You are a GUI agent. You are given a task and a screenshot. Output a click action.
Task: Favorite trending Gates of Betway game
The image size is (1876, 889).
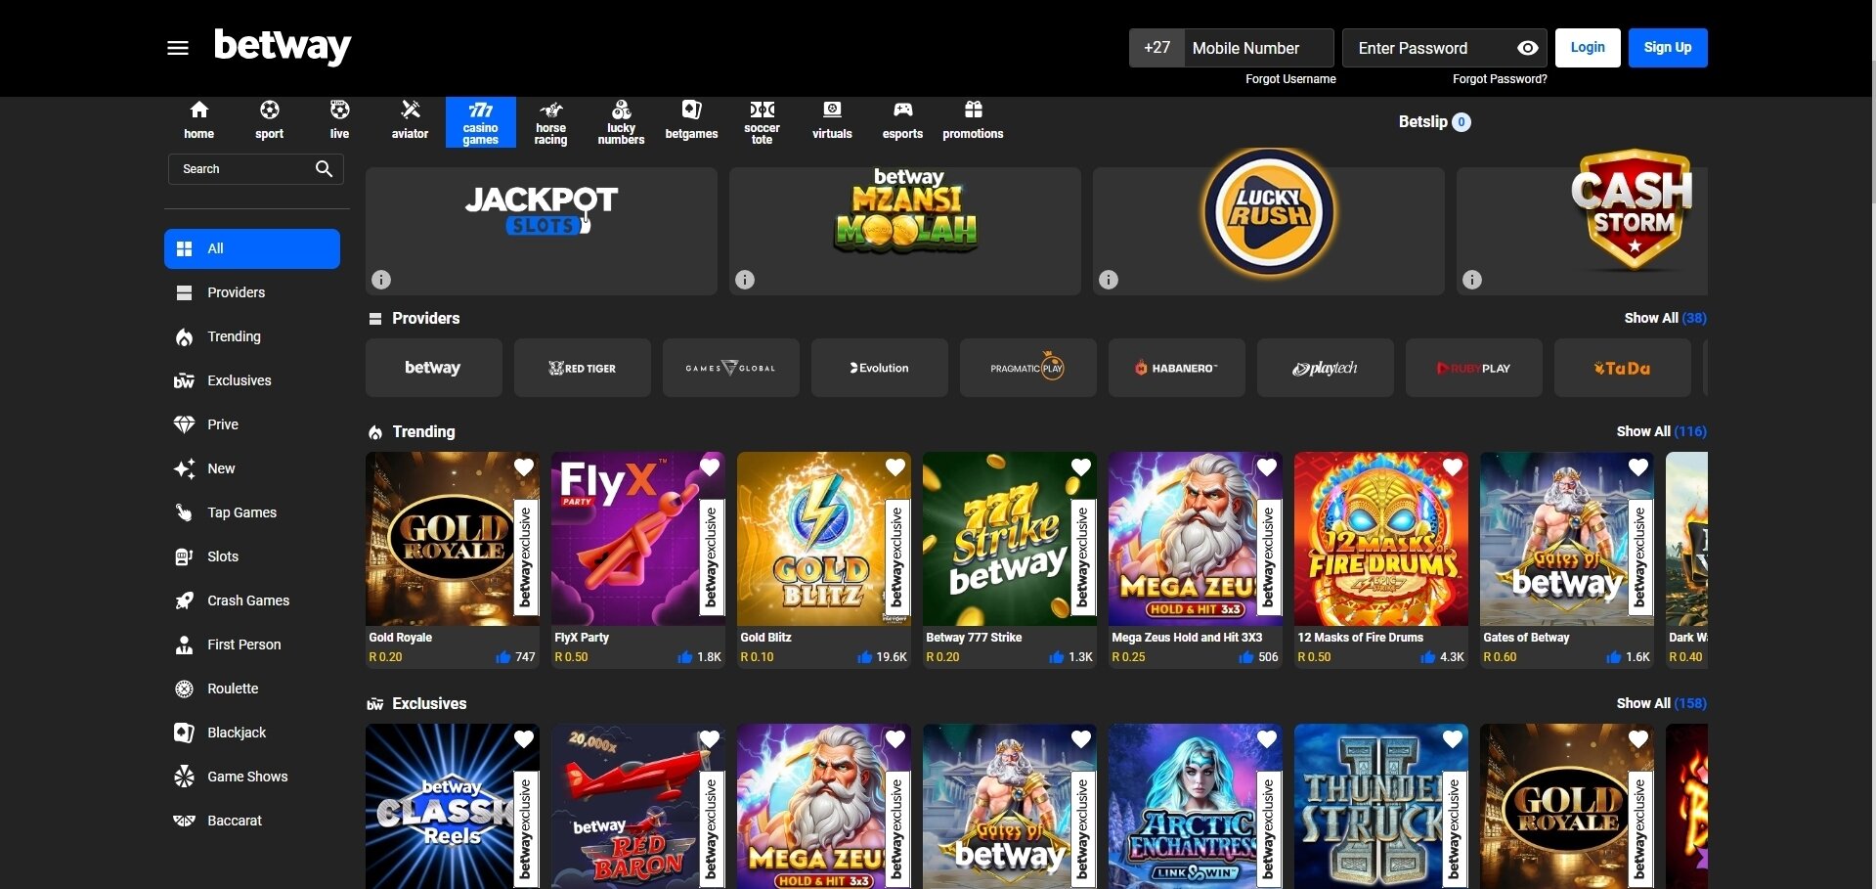[1638, 467]
